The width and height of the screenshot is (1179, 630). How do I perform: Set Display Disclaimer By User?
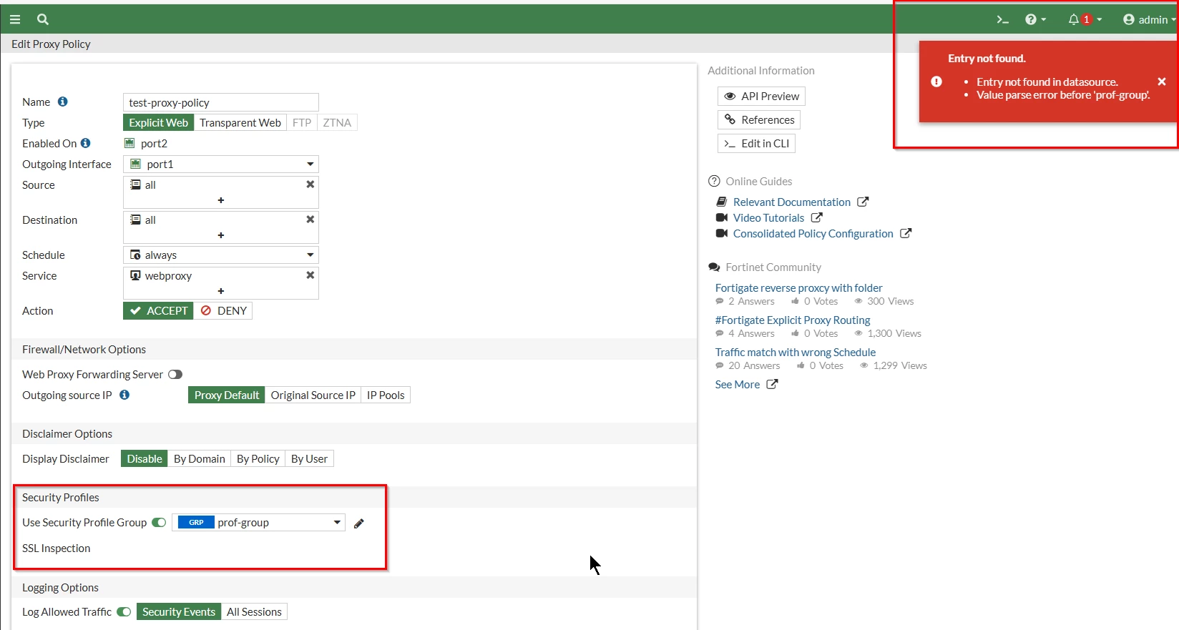coord(309,458)
